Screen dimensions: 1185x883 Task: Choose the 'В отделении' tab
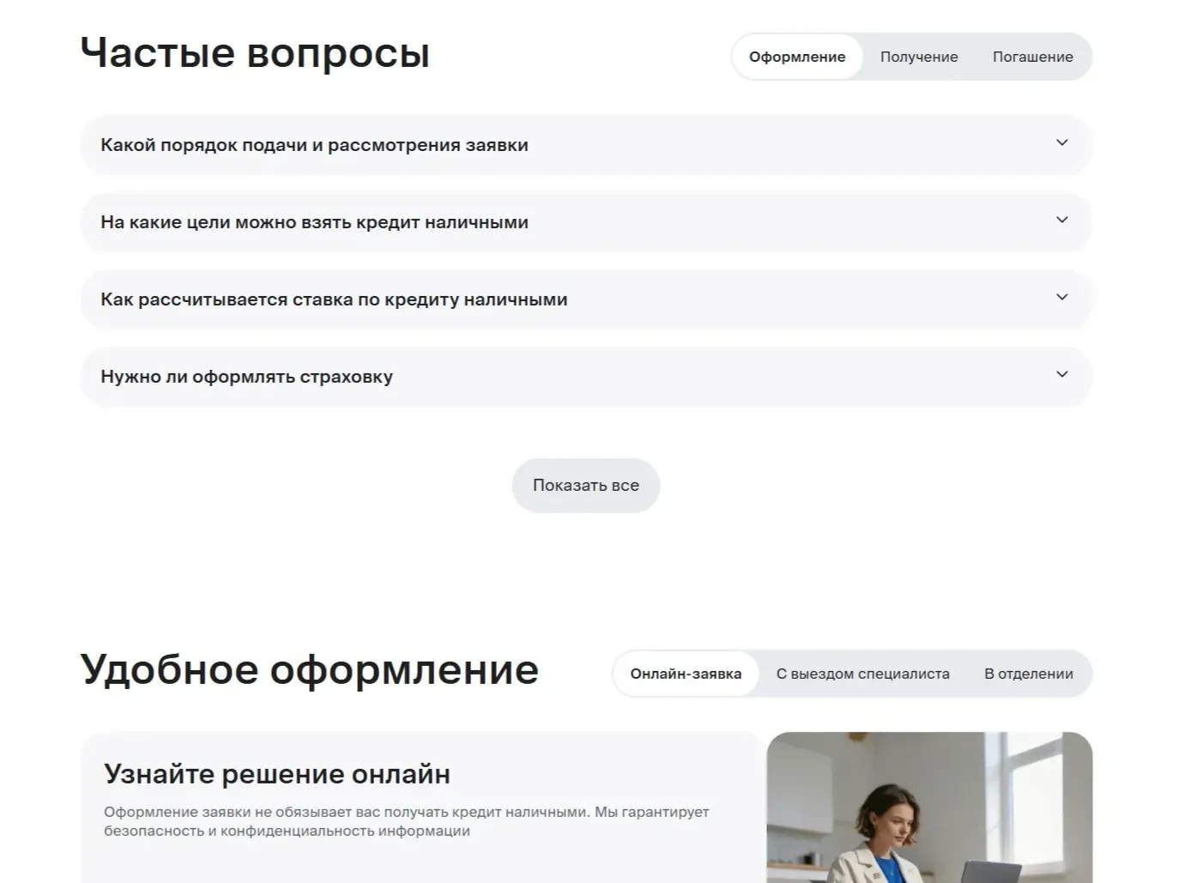coord(1029,674)
